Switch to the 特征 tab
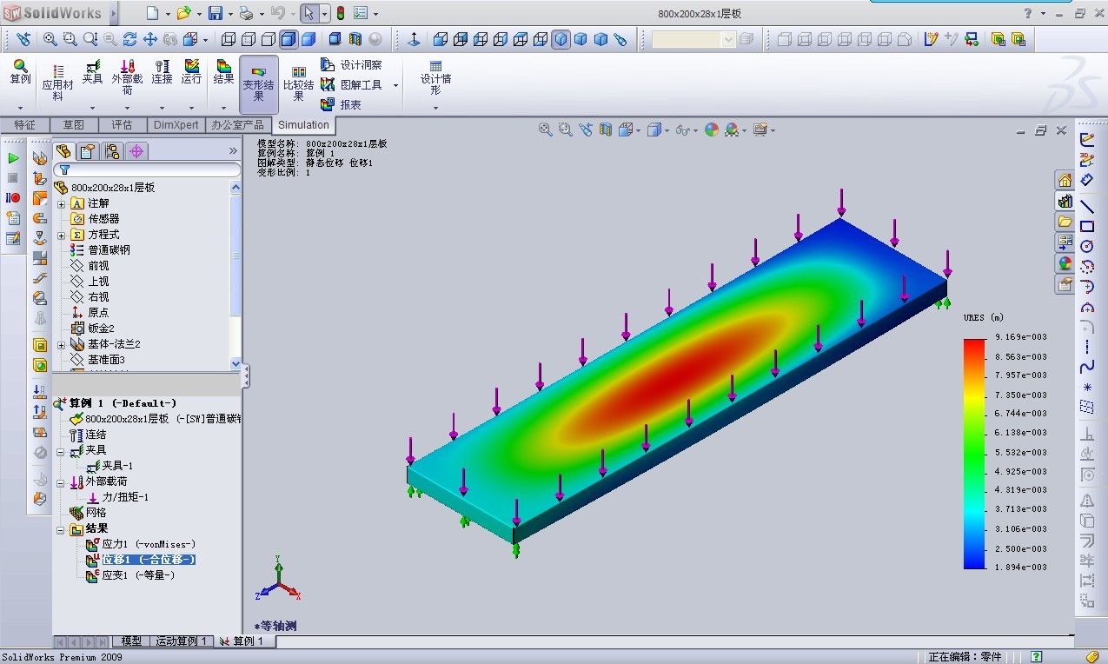This screenshot has height=664, width=1108. click(24, 125)
